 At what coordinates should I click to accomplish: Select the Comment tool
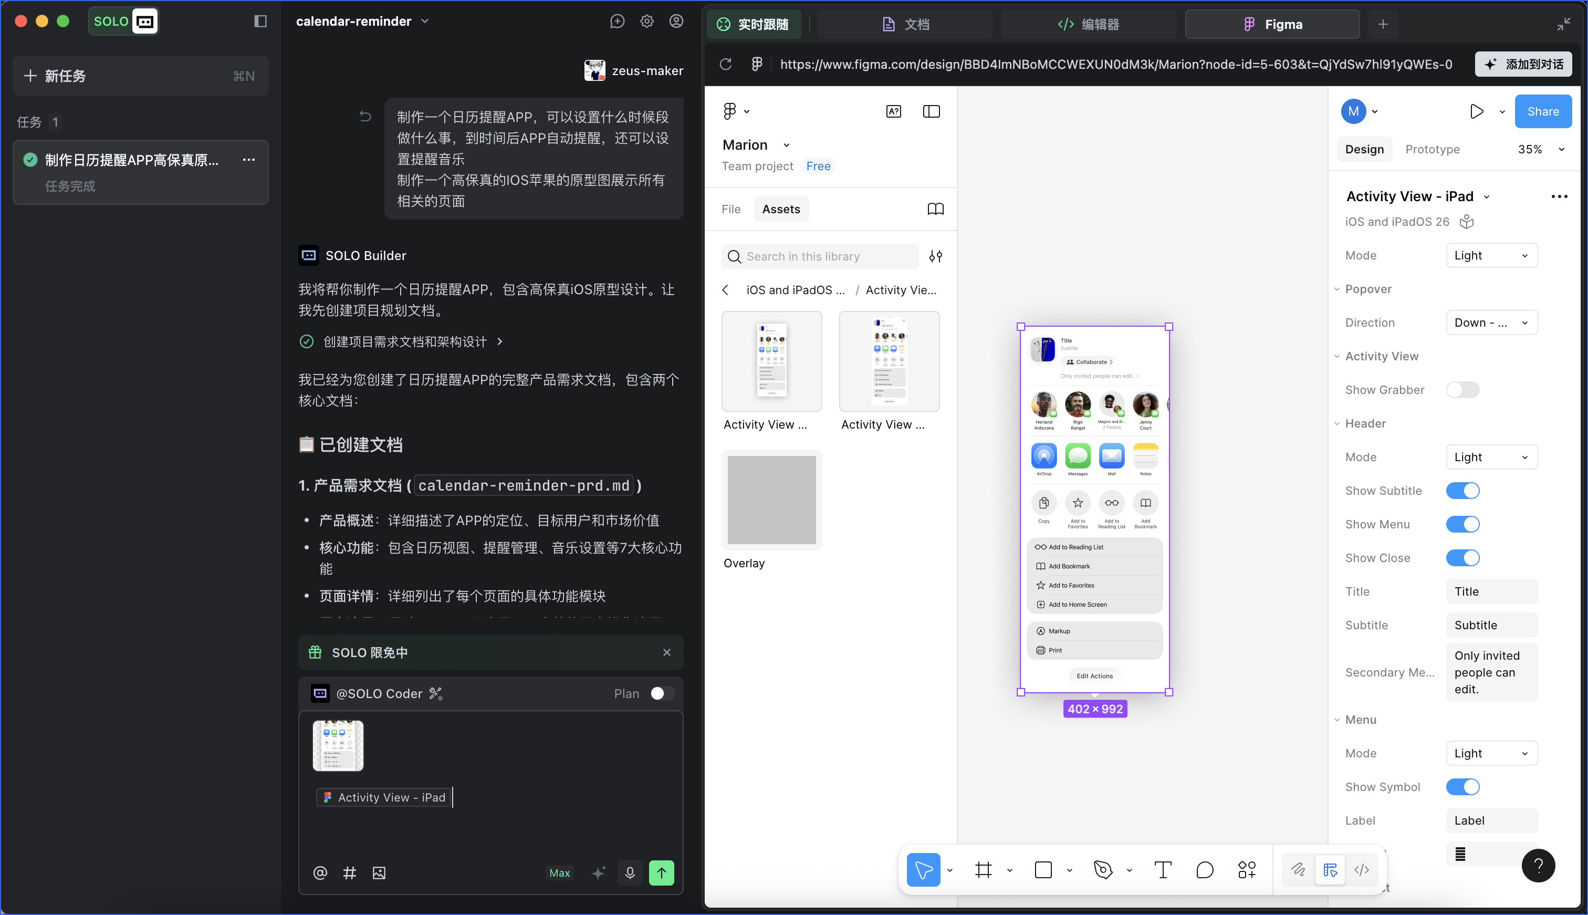click(1204, 870)
